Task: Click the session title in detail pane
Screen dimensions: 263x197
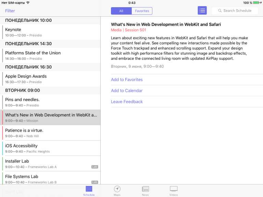Action: point(166,25)
